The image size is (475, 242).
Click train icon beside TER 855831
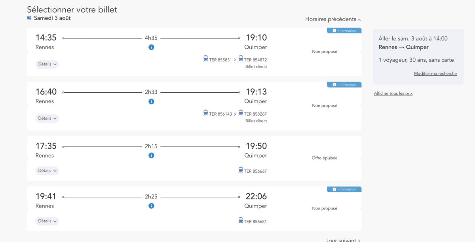click(206, 59)
